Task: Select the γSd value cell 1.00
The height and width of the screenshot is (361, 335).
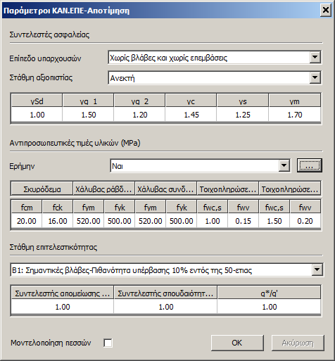Action: (x=37, y=115)
